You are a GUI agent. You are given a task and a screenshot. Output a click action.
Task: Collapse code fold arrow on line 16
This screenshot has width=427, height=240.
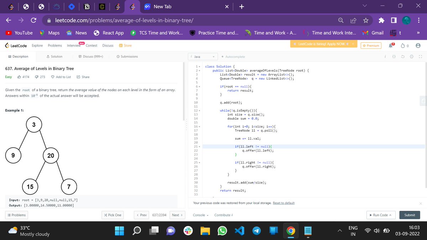tap(199, 127)
